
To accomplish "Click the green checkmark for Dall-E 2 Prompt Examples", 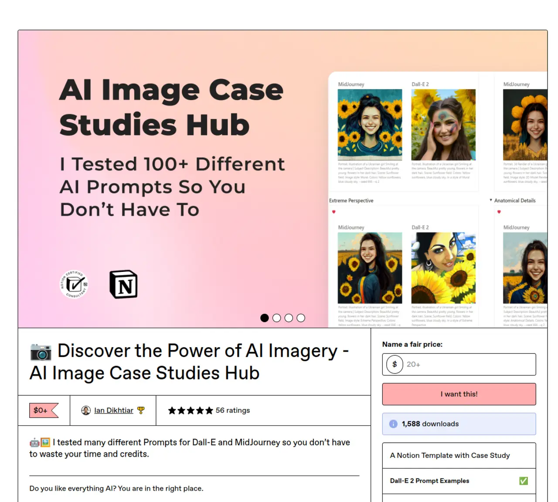I will [524, 481].
